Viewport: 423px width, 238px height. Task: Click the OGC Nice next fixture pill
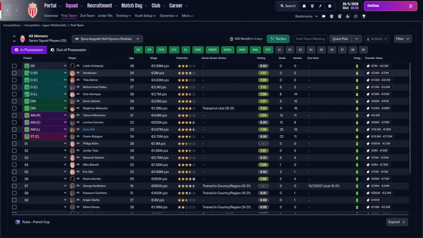point(246,39)
